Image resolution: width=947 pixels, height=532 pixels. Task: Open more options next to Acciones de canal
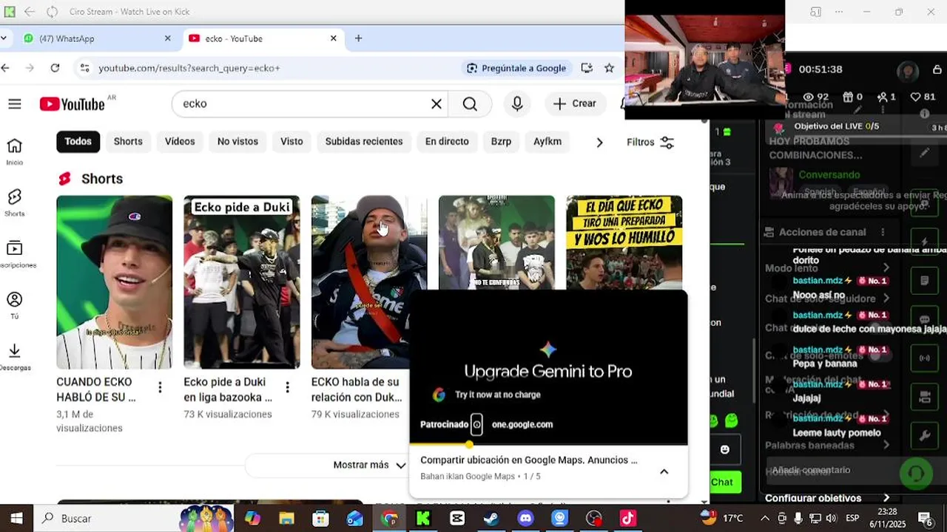[883, 232]
